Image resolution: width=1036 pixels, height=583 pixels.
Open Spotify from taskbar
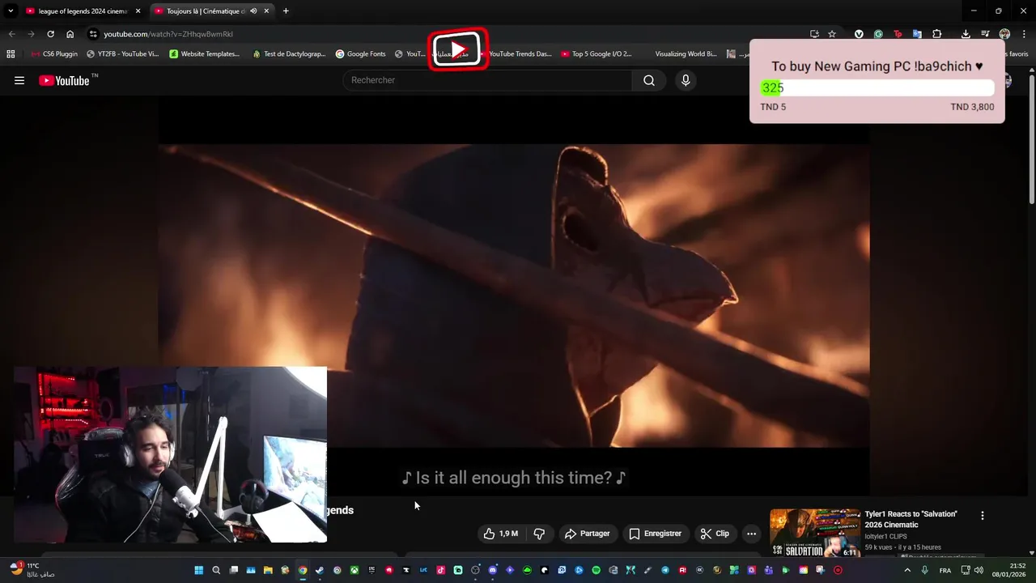[x=596, y=570]
